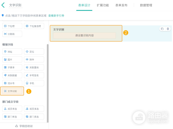The image size is (173, 129).
Task: Click the 流水号 serial icon
Action: click(5, 83)
